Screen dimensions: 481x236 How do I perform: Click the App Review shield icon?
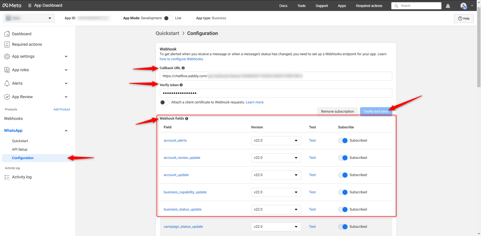pos(7,97)
